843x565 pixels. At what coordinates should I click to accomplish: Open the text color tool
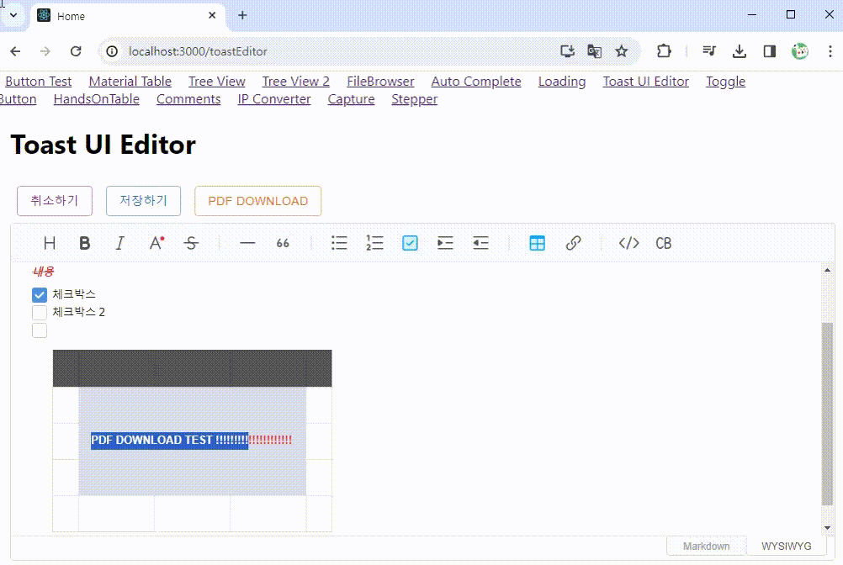[156, 243]
